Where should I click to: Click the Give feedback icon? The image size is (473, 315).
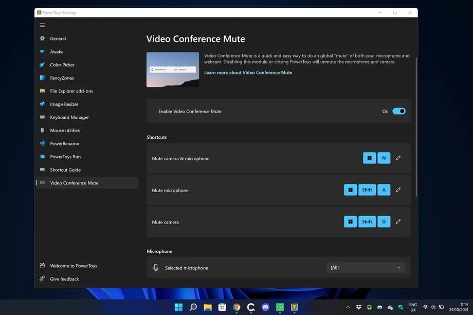pyautogui.click(x=42, y=279)
